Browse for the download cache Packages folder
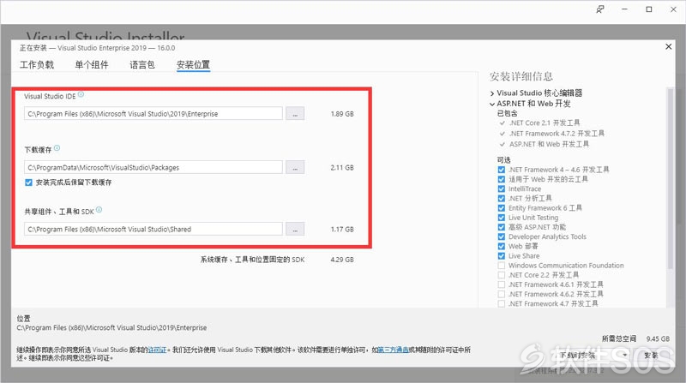This screenshot has width=686, height=383. (x=295, y=167)
